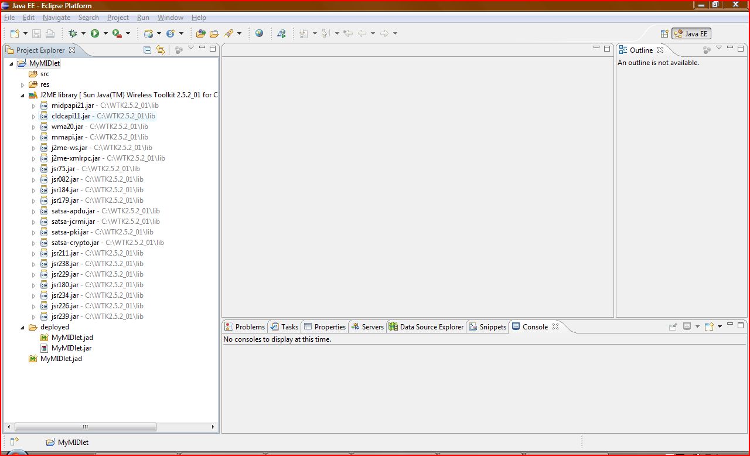Collapse All in Project Explorer
This screenshot has height=456, width=750.
pos(147,49)
